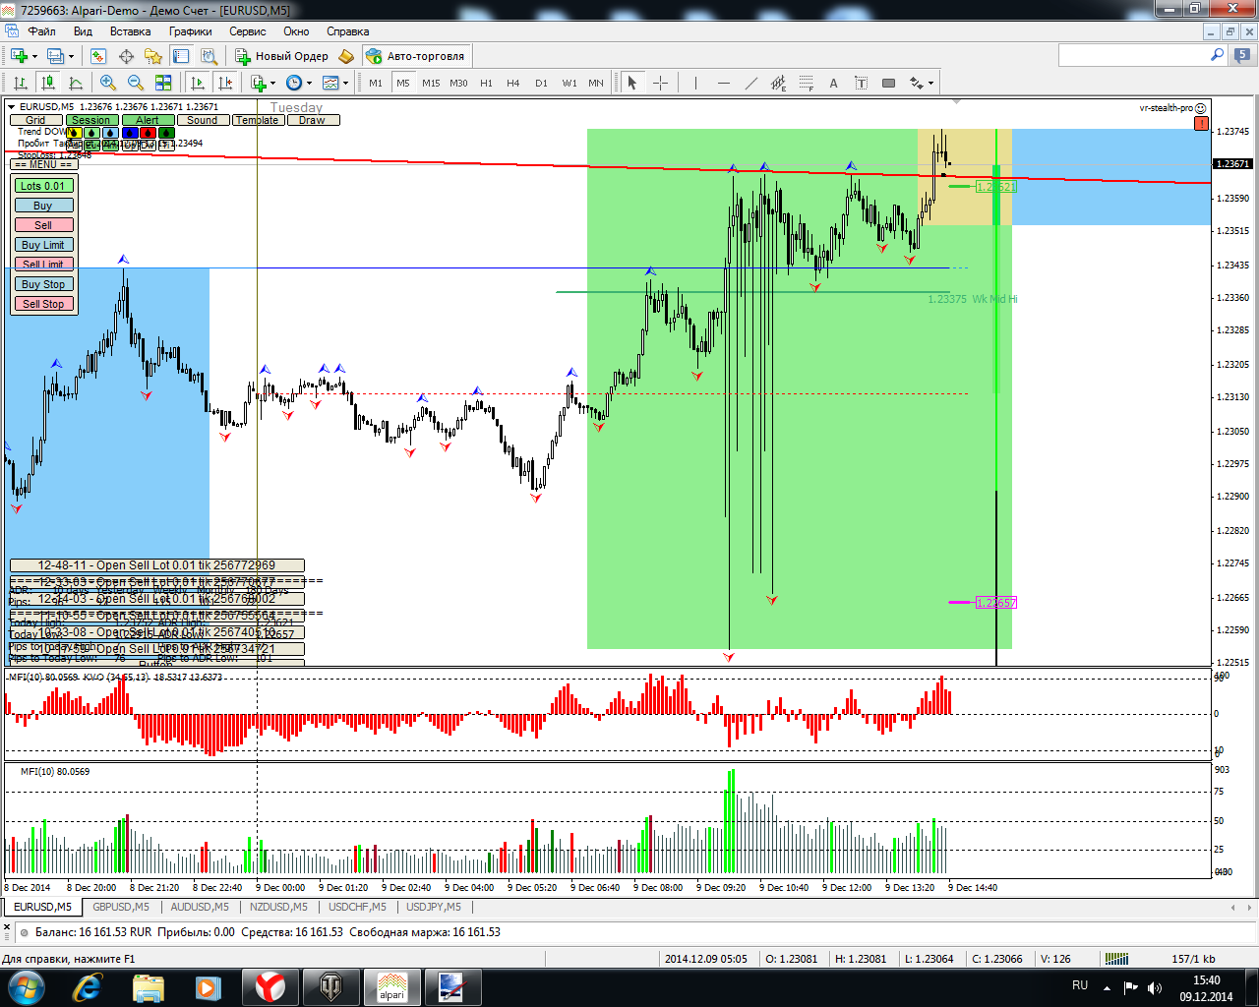Select the H4 timeframe button
Screen dimensions: 1259x1007
513,83
